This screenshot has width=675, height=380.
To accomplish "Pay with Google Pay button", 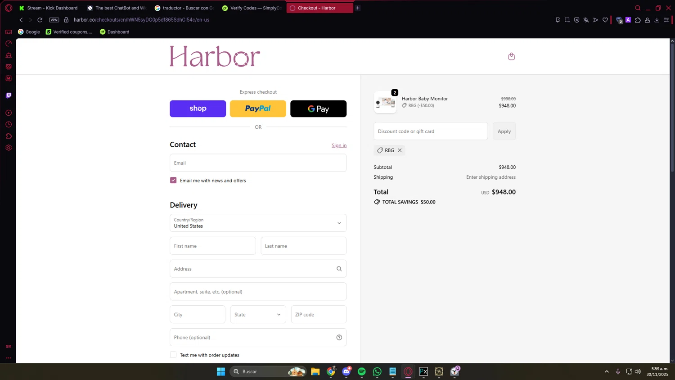I will click(318, 109).
